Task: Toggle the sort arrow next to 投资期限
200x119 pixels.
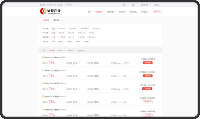Action: [74, 51]
